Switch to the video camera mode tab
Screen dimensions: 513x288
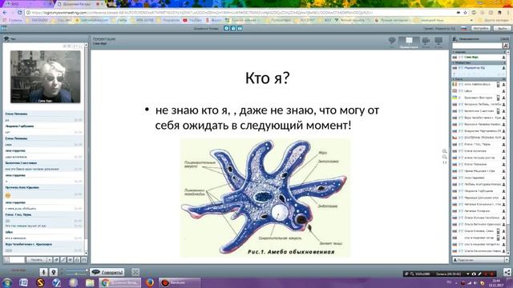click(x=426, y=42)
